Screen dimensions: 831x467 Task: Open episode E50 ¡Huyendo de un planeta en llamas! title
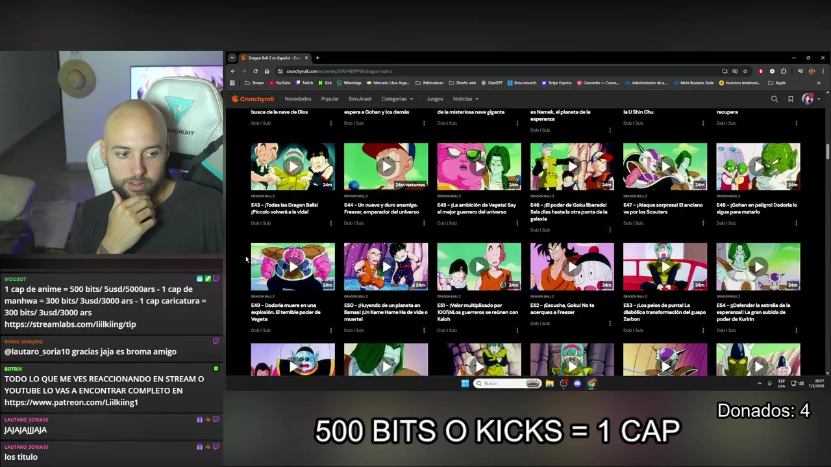[x=386, y=312]
